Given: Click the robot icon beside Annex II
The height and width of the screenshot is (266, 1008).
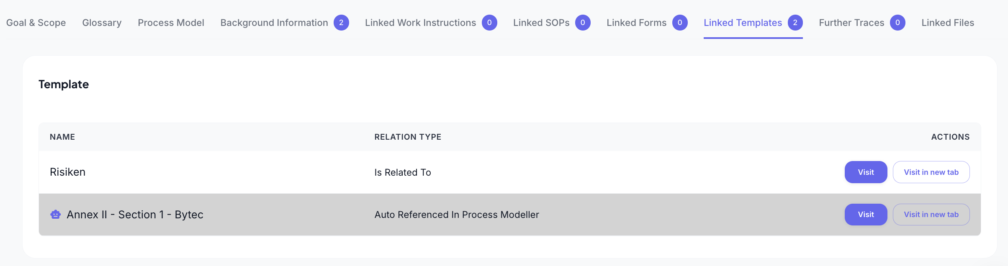Looking at the screenshot, I should [55, 215].
